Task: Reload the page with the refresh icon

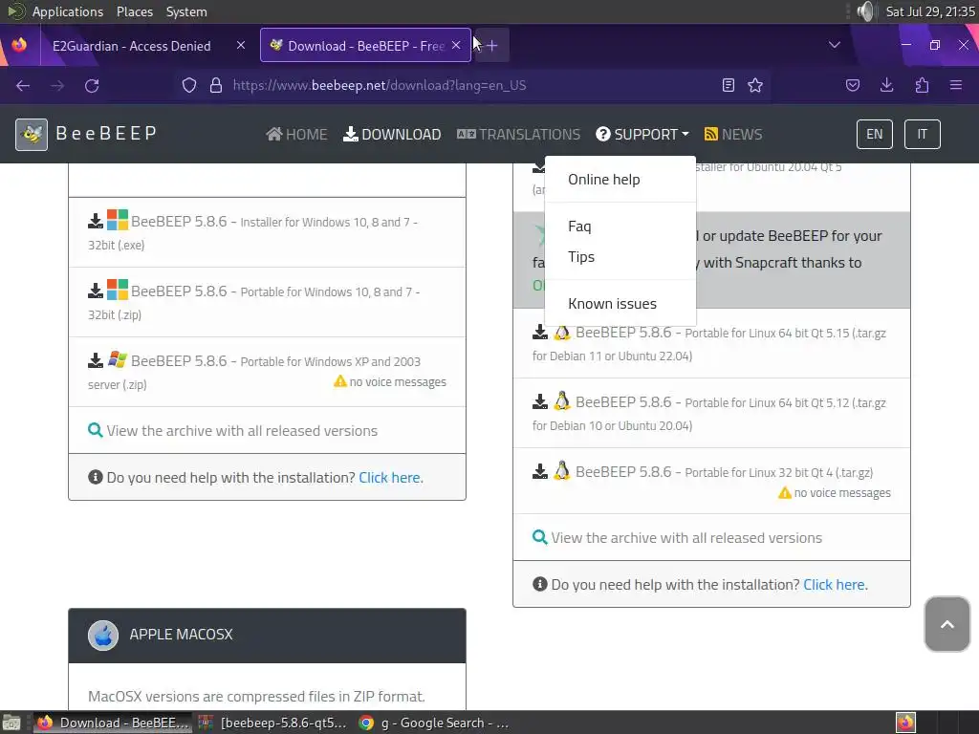Action: tap(92, 85)
